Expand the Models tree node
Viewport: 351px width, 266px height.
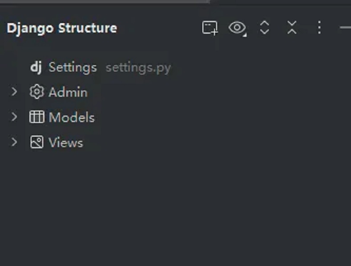point(14,117)
